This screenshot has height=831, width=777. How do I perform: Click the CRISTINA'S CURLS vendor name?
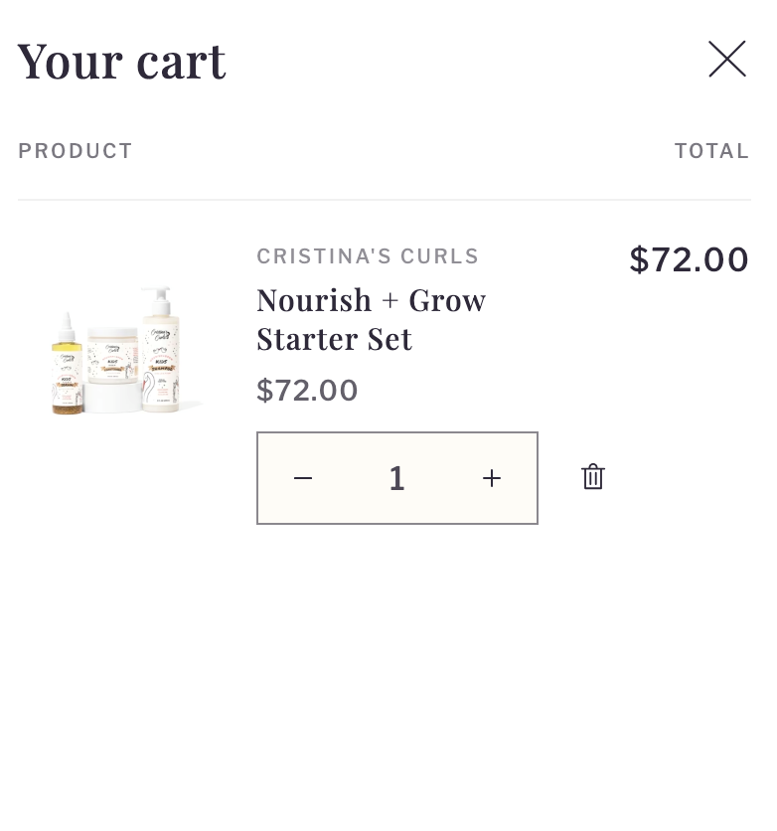(x=368, y=256)
